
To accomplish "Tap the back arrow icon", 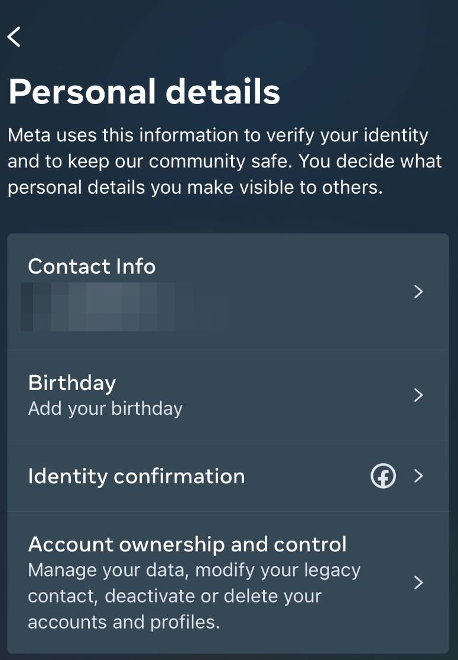I will coord(14,37).
